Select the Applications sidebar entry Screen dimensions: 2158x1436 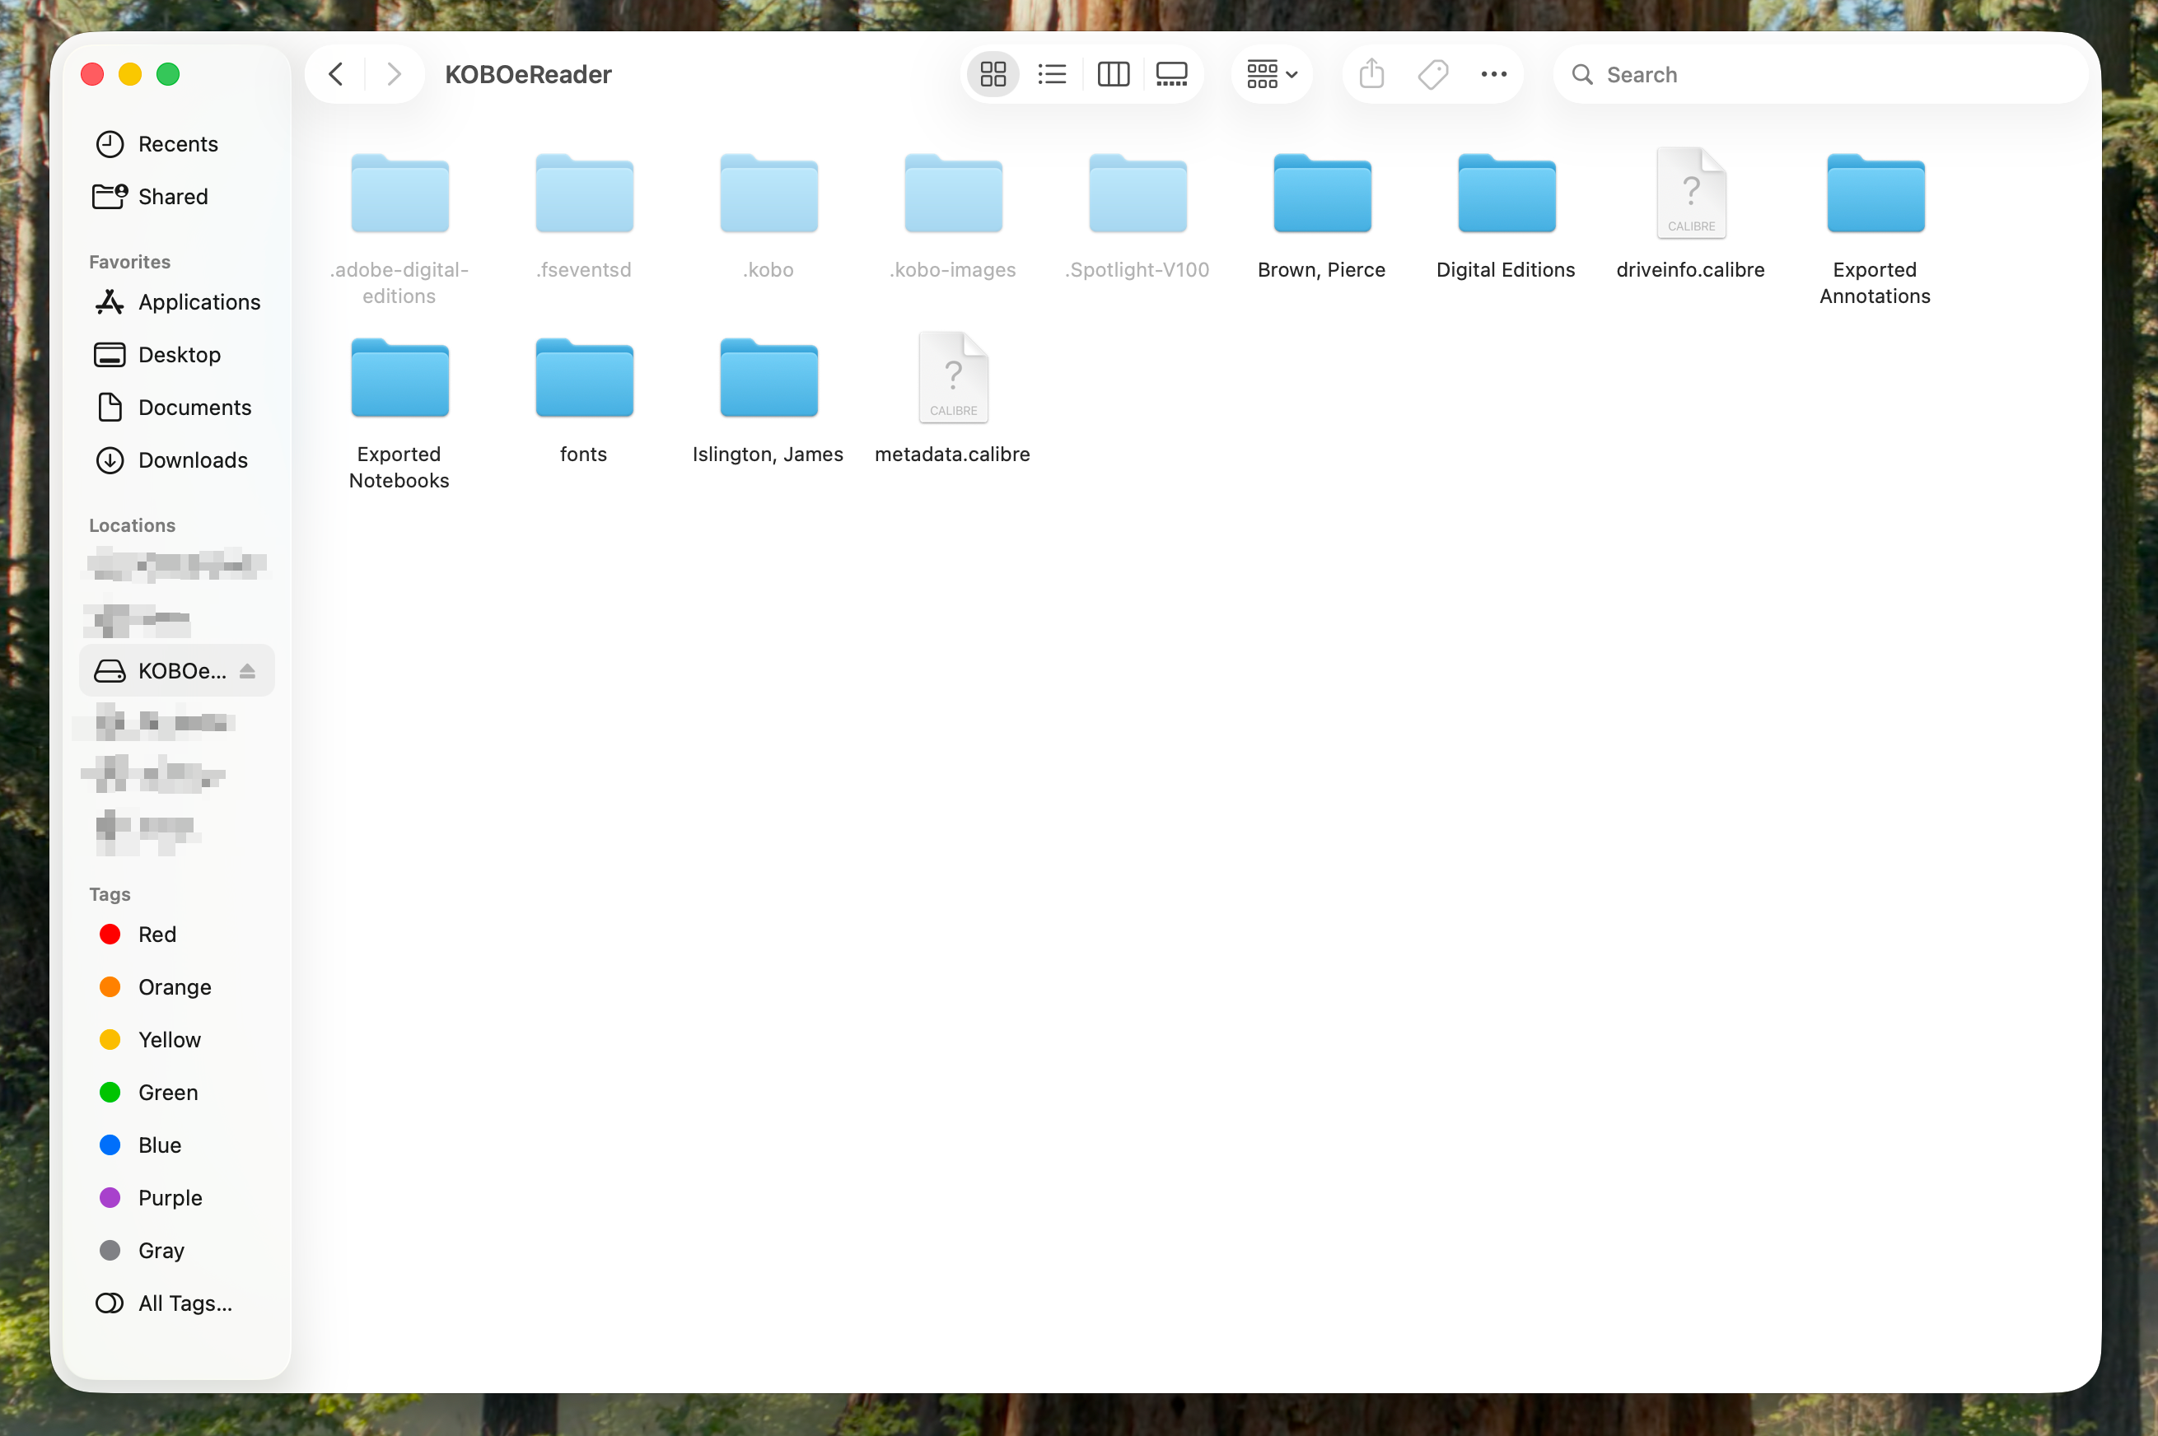tap(198, 302)
